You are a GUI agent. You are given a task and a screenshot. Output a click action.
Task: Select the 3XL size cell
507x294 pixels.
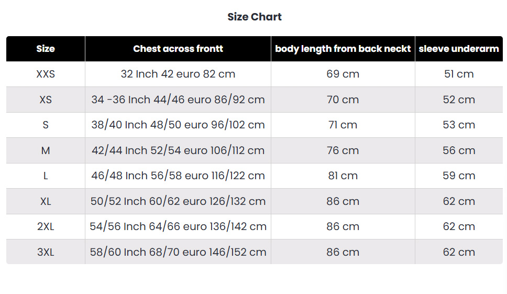46,252
